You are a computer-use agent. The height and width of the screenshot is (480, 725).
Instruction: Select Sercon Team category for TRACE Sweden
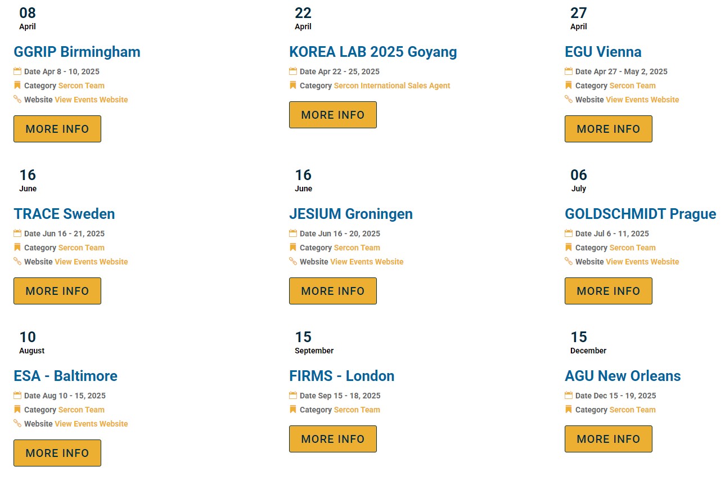tap(82, 248)
